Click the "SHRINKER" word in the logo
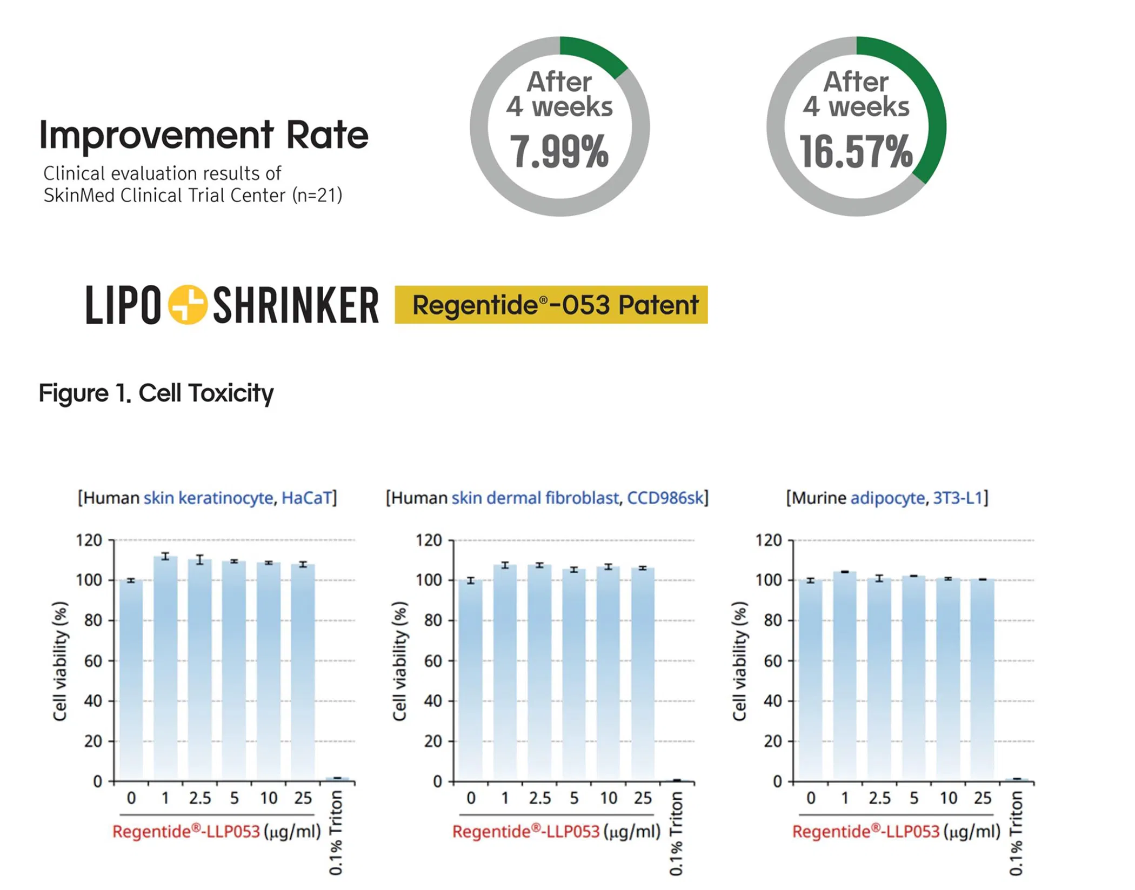The width and height of the screenshot is (1135, 890). pos(296,305)
